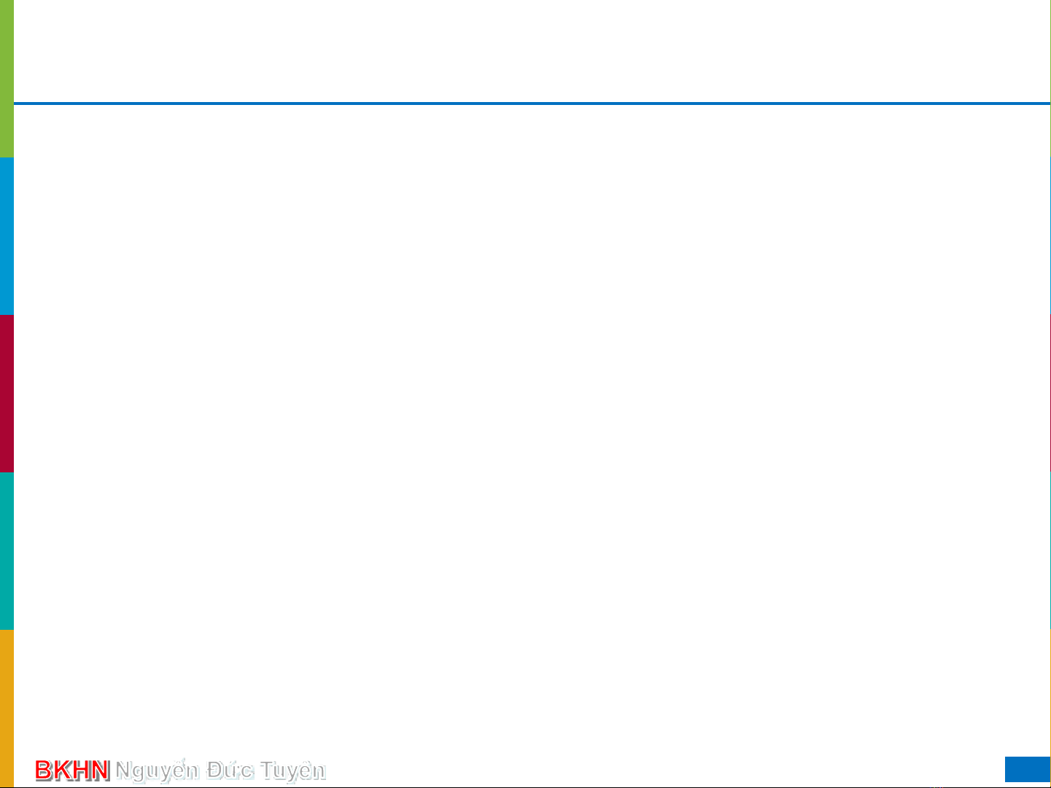Click the blue slide-number box at bottom right

(1027, 770)
